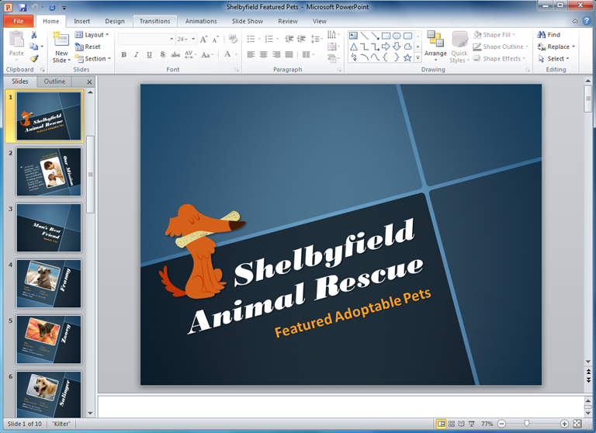This screenshot has width=596, height=433.
Task: Open the Layout dropdown
Action: click(92, 35)
